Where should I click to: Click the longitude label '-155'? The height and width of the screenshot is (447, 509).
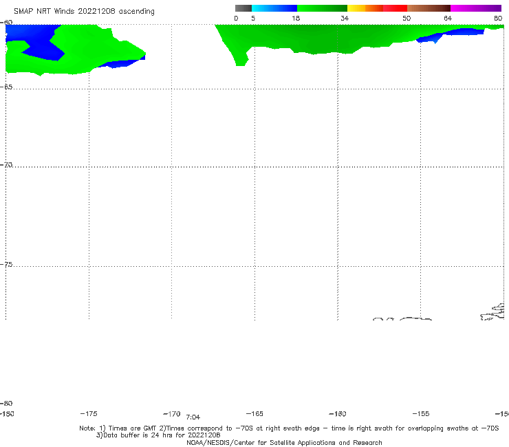[x=421, y=414]
